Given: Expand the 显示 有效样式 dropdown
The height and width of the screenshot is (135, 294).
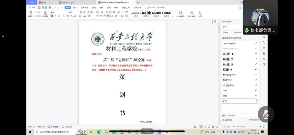Looking at the screenshot, I should coord(243,115).
